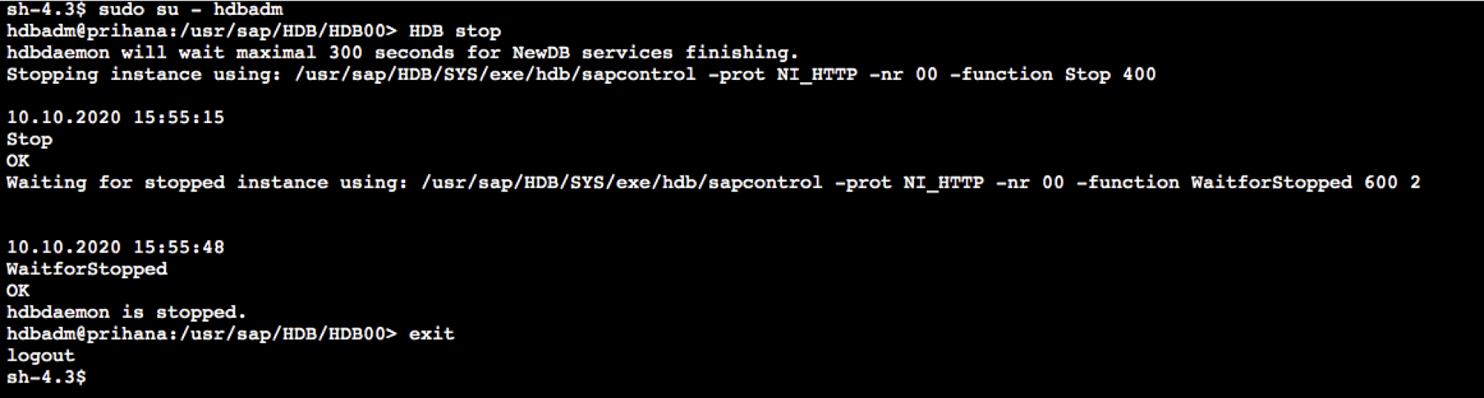Screen dimensions: 1484x398
Task: Click 'WaitforStopped 600 2' at the line's end
Action: click(1305, 182)
